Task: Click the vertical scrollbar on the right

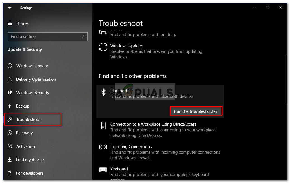Action: (286, 80)
